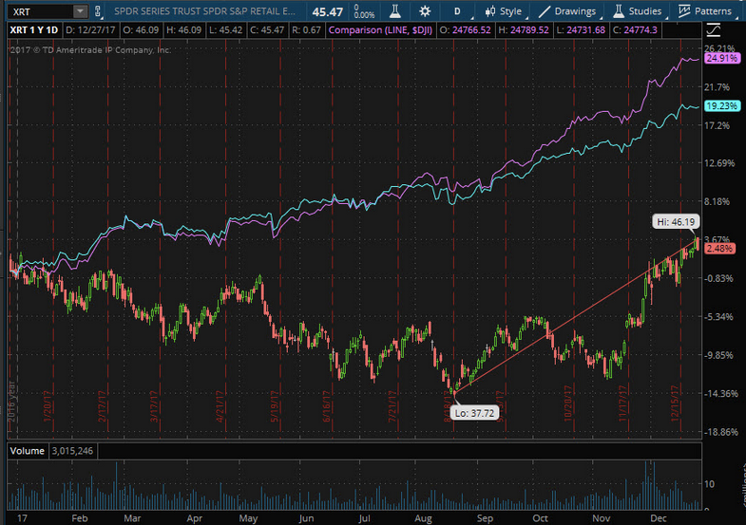Click the volume value 3,015,246
The height and width of the screenshot is (525, 746).
(x=72, y=451)
